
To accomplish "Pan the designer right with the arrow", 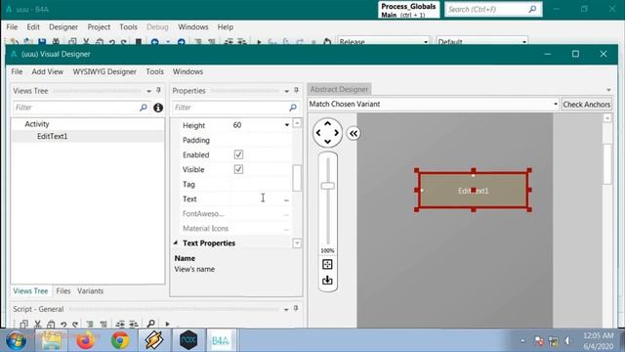I will [x=337, y=133].
